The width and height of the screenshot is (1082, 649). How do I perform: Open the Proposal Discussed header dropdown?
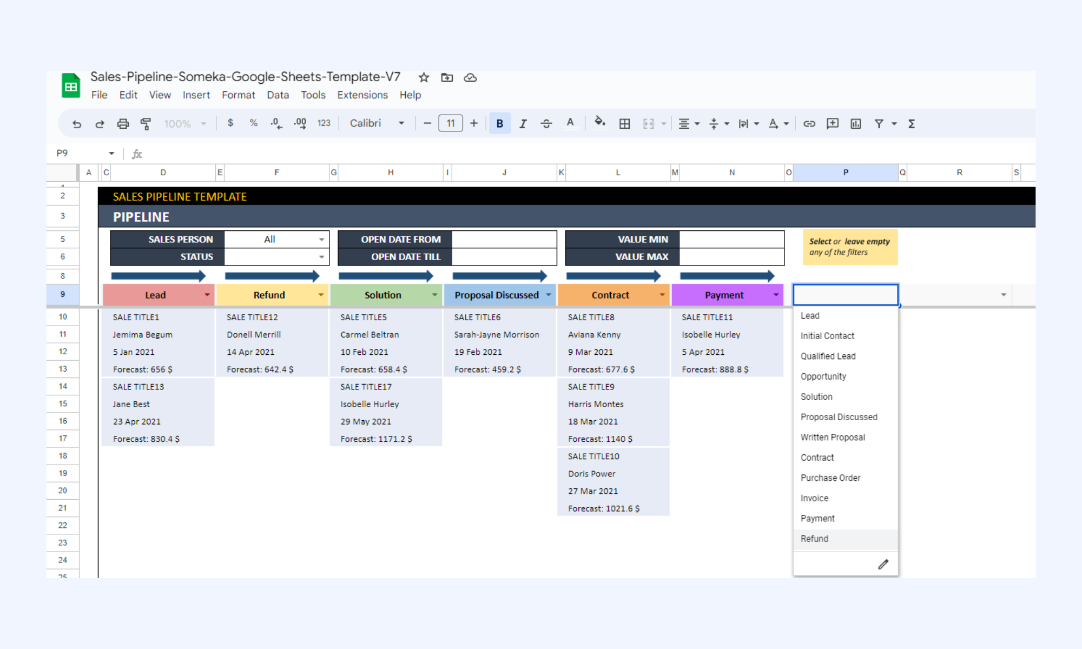click(549, 295)
